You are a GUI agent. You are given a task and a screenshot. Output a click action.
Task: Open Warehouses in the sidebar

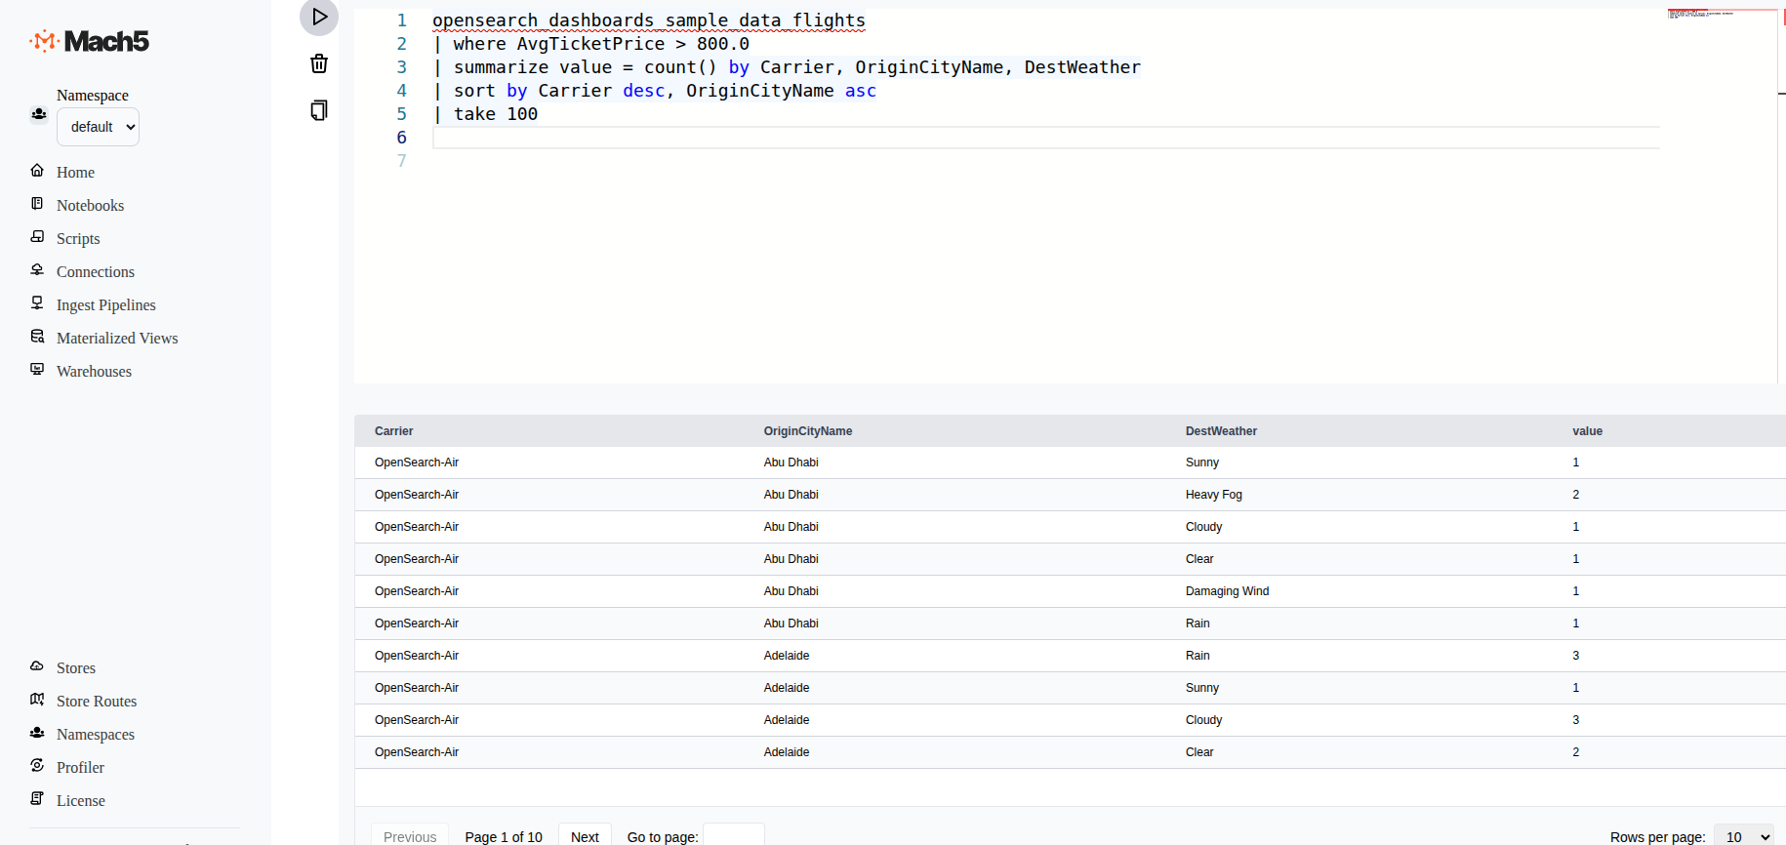[x=94, y=372]
